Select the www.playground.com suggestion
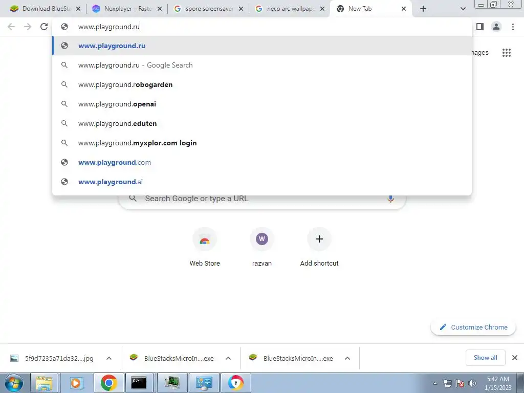This screenshot has height=393, width=524. point(262,162)
